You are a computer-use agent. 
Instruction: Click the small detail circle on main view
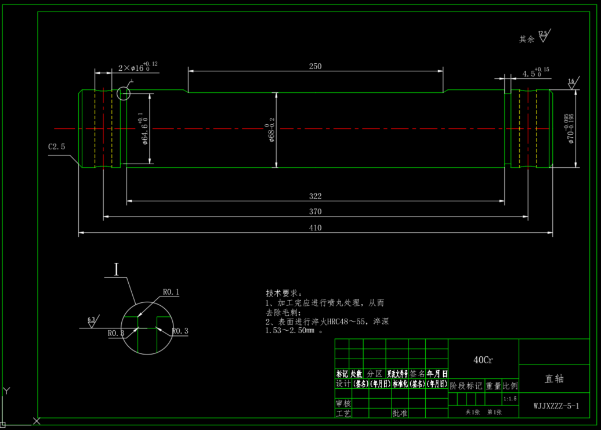point(124,93)
